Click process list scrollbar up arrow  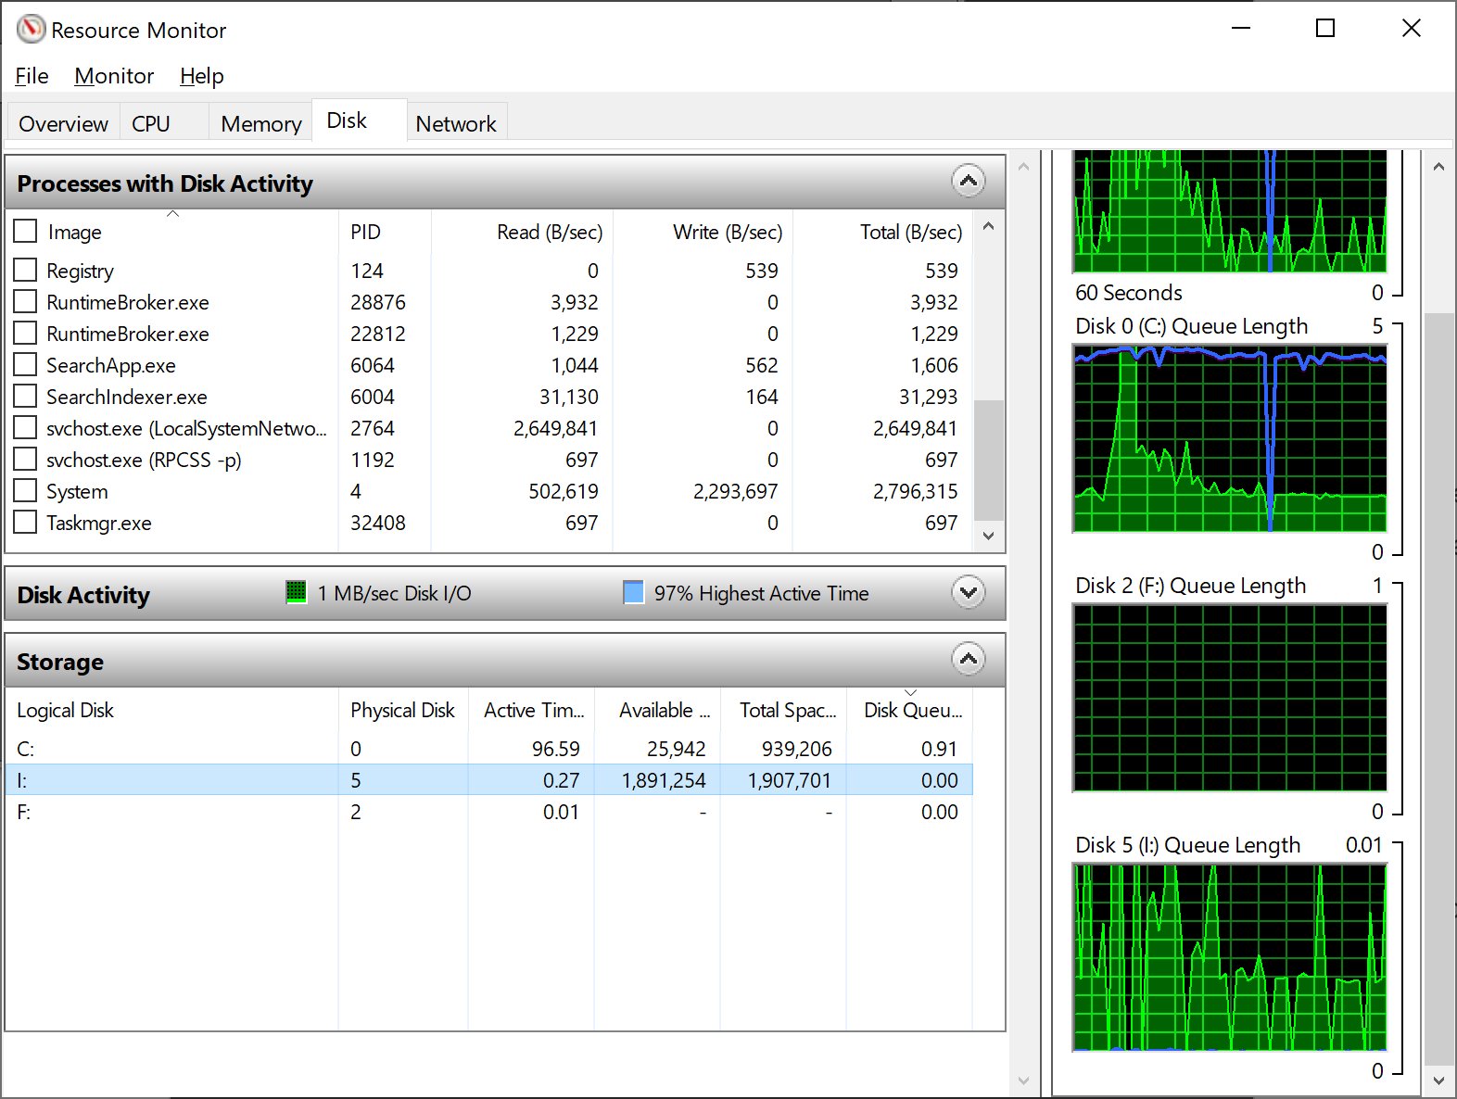pyautogui.click(x=988, y=226)
